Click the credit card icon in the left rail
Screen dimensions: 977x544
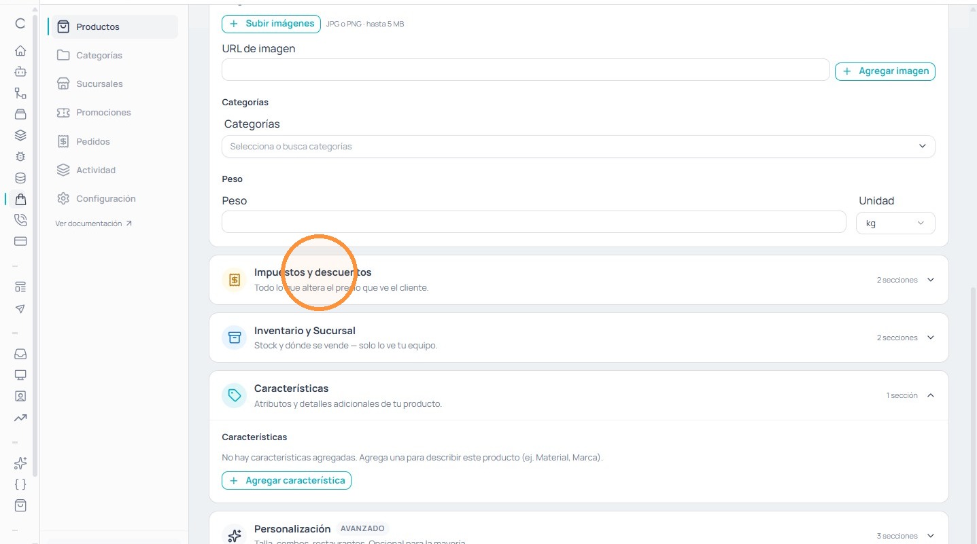click(20, 240)
